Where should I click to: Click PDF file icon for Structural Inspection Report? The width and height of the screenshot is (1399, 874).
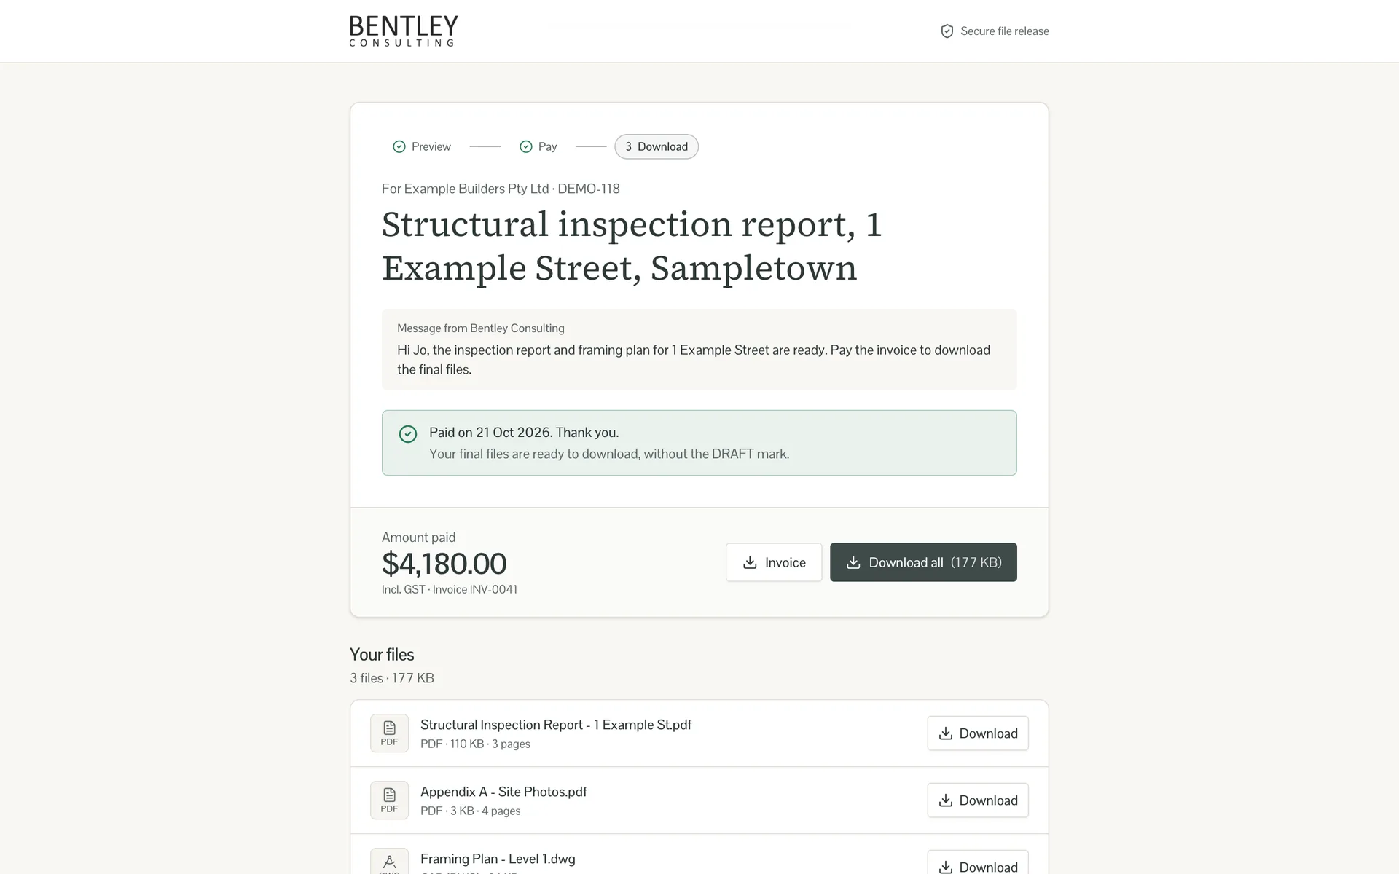click(389, 733)
